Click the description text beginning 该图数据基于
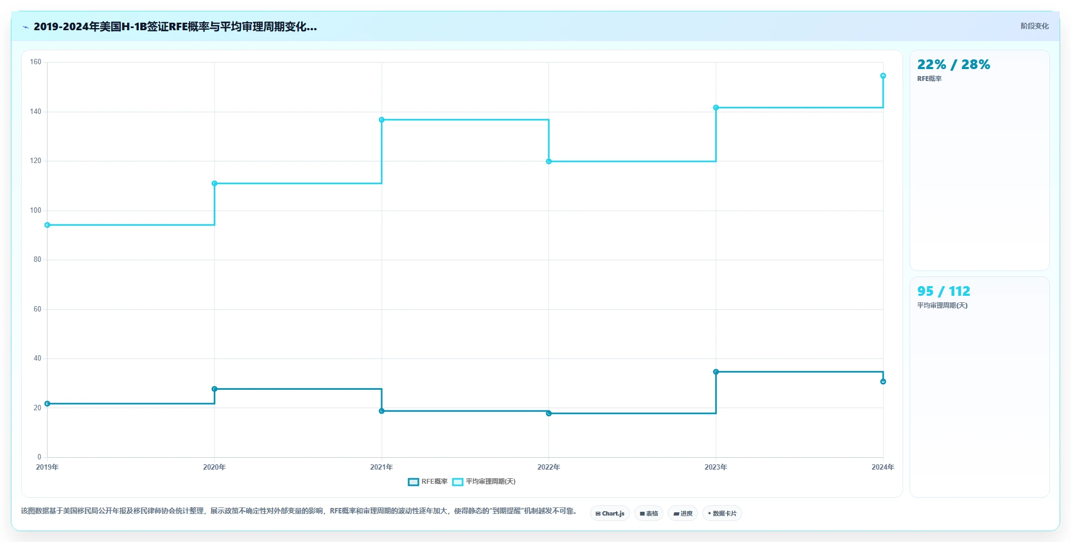Viewport: 1071px width, 542px height. coord(300,511)
